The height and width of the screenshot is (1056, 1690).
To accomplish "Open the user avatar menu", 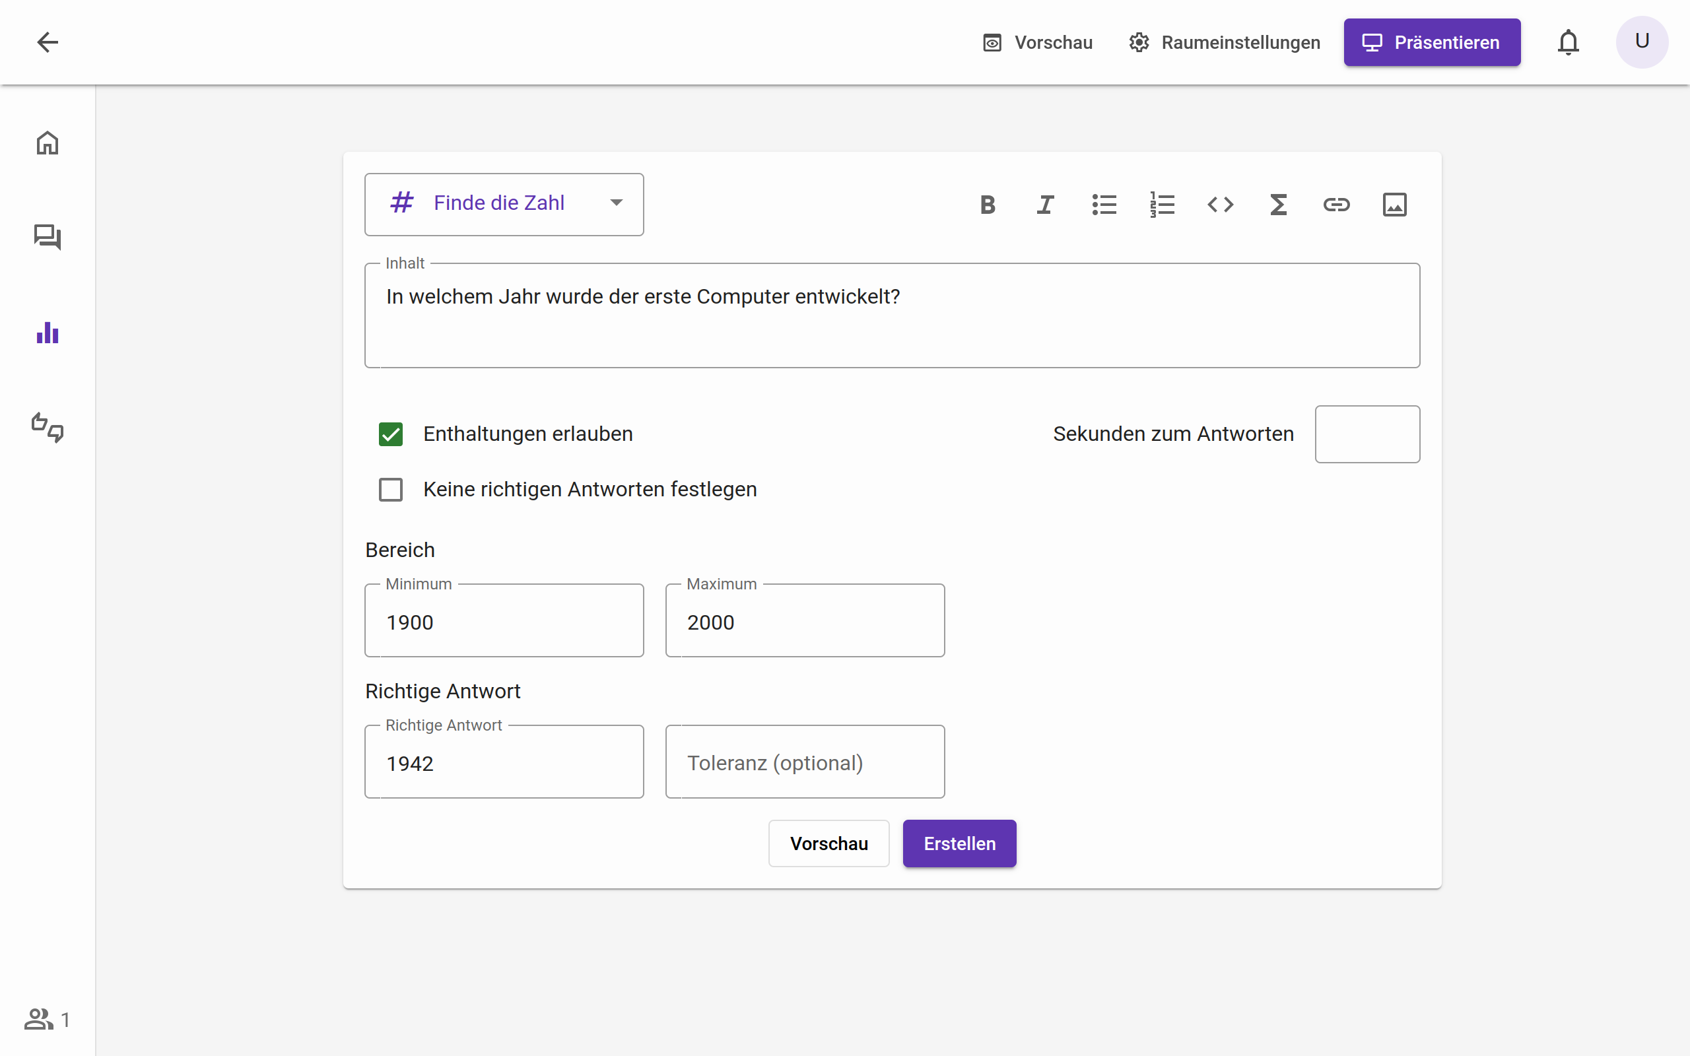I will click(x=1642, y=42).
